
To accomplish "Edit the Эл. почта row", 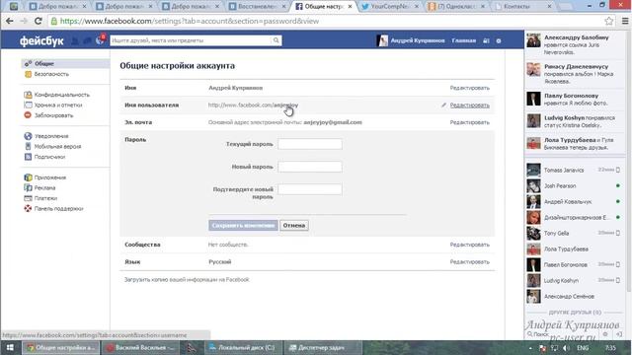I will point(470,122).
